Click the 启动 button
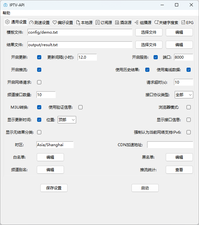The image size is (199, 225). (x=145, y=188)
